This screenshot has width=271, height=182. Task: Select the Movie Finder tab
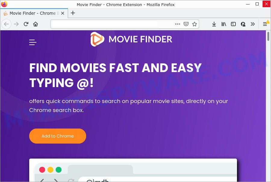[x=34, y=13]
